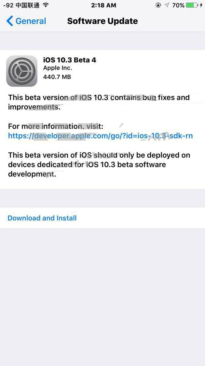Tap Download and Install
This screenshot has width=205, height=366.
pyautogui.click(x=42, y=218)
